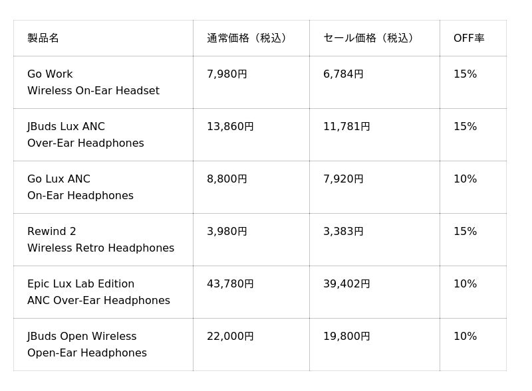Click the 通常価格（税込） column header
The height and width of the screenshot is (391, 532).
coord(247,39)
